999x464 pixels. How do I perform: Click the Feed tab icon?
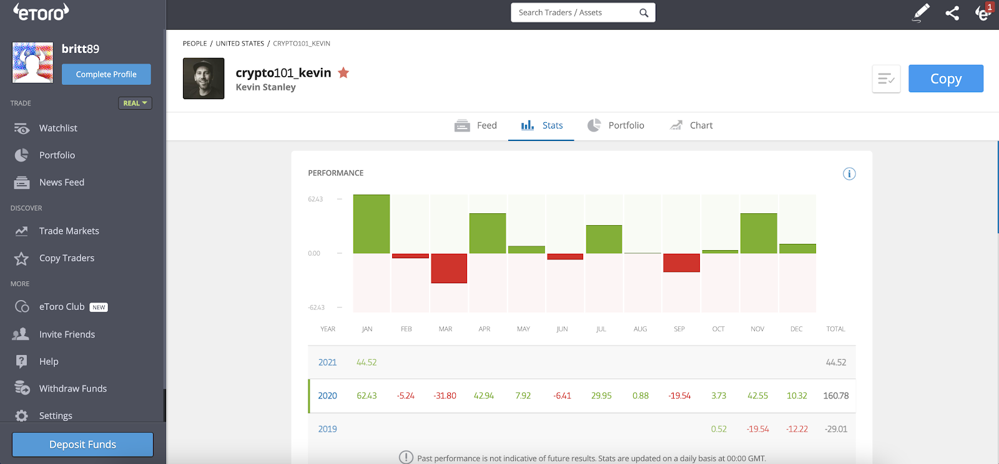click(462, 126)
